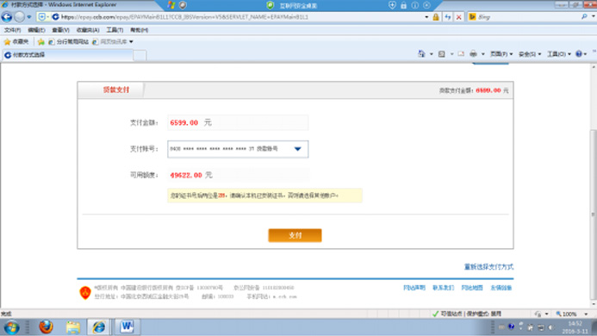The height and width of the screenshot is (336, 597).
Task: Click the 重新选择支付方式 link
Action: pyautogui.click(x=488, y=267)
